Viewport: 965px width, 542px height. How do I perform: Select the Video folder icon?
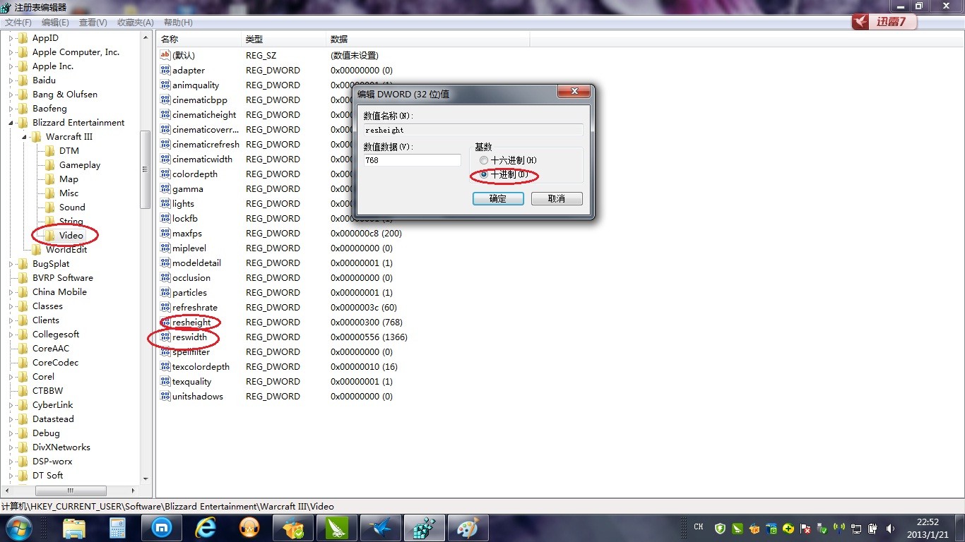point(49,235)
